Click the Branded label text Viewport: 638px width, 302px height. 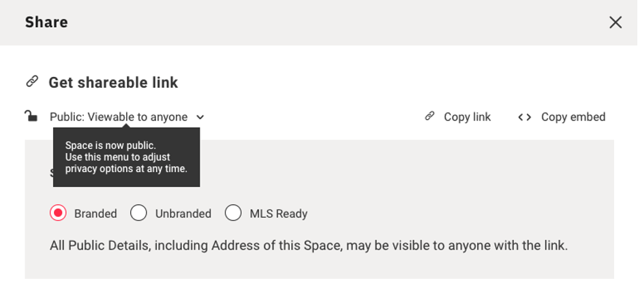[x=95, y=214]
